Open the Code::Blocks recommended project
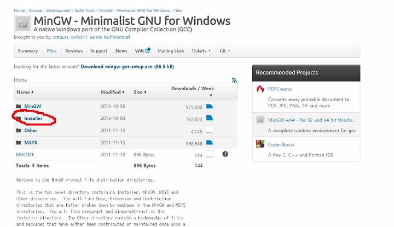The height and width of the screenshot is (227, 394). click(x=281, y=144)
